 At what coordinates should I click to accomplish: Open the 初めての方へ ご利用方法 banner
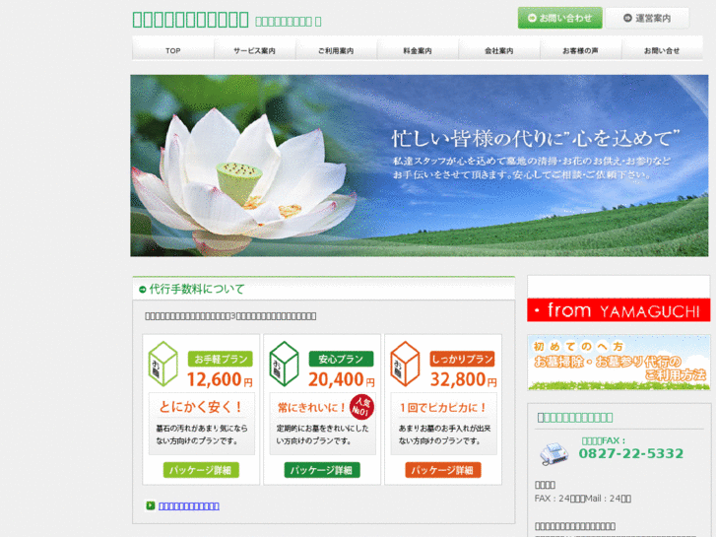[618, 363]
